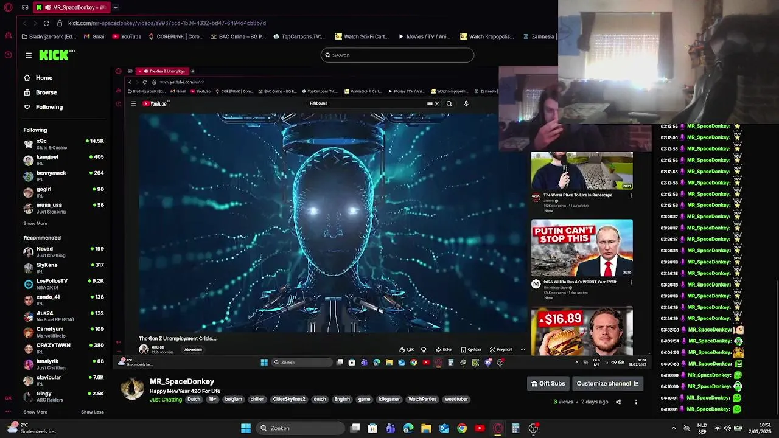Open the Just Chatting category link
This screenshot has width=779, height=438.
[166, 400]
